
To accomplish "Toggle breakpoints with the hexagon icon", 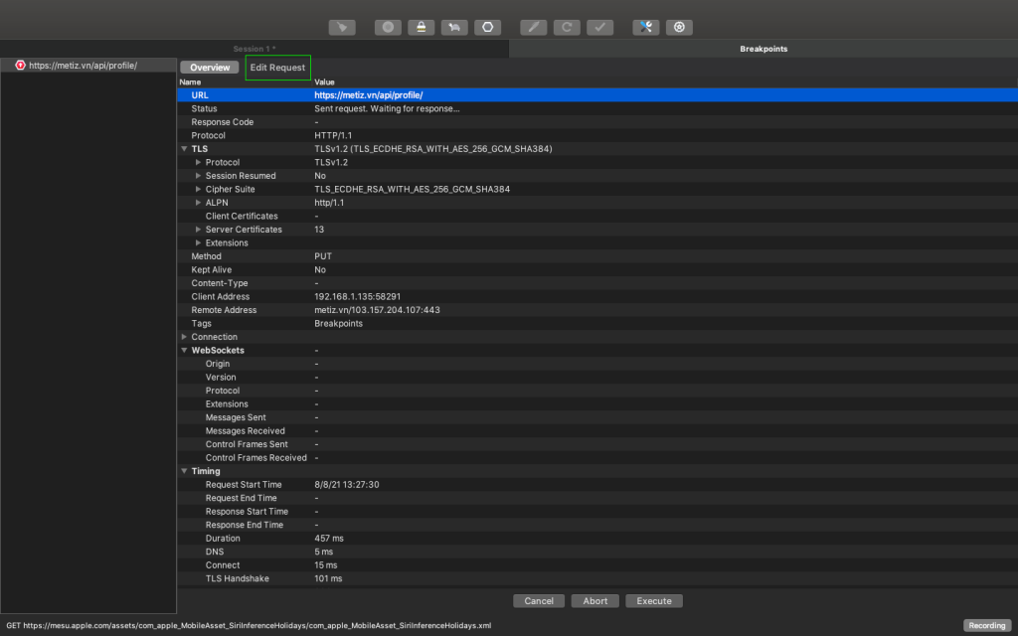I will click(x=487, y=27).
